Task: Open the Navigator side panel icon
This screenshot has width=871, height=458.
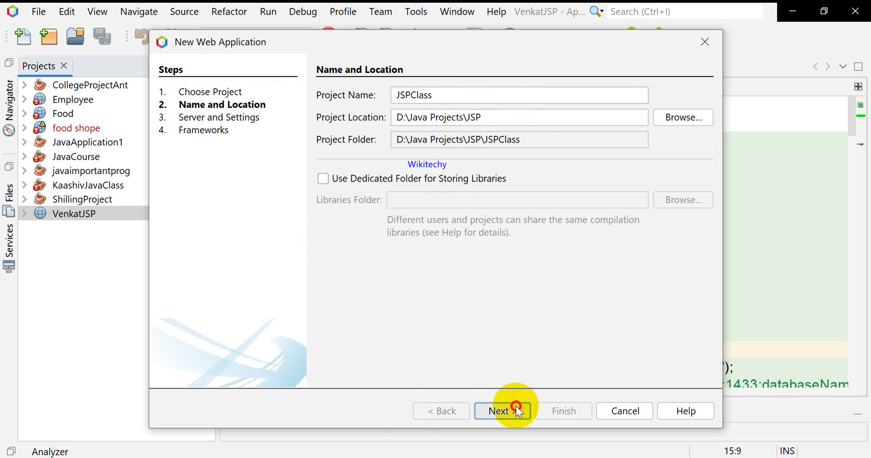Action: pyautogui.click(x=9, y=130)
